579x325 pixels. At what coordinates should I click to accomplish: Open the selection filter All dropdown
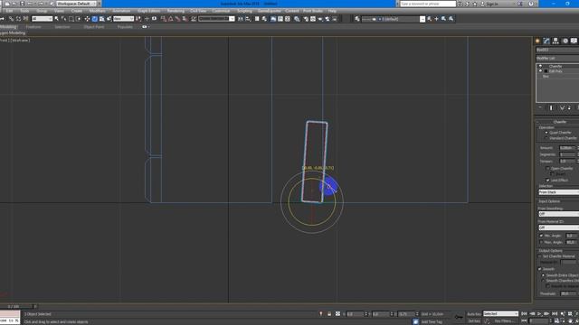43,19
